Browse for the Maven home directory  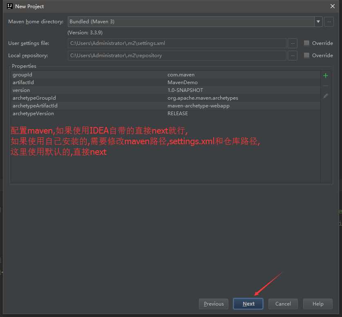click(x=329, y=22)
